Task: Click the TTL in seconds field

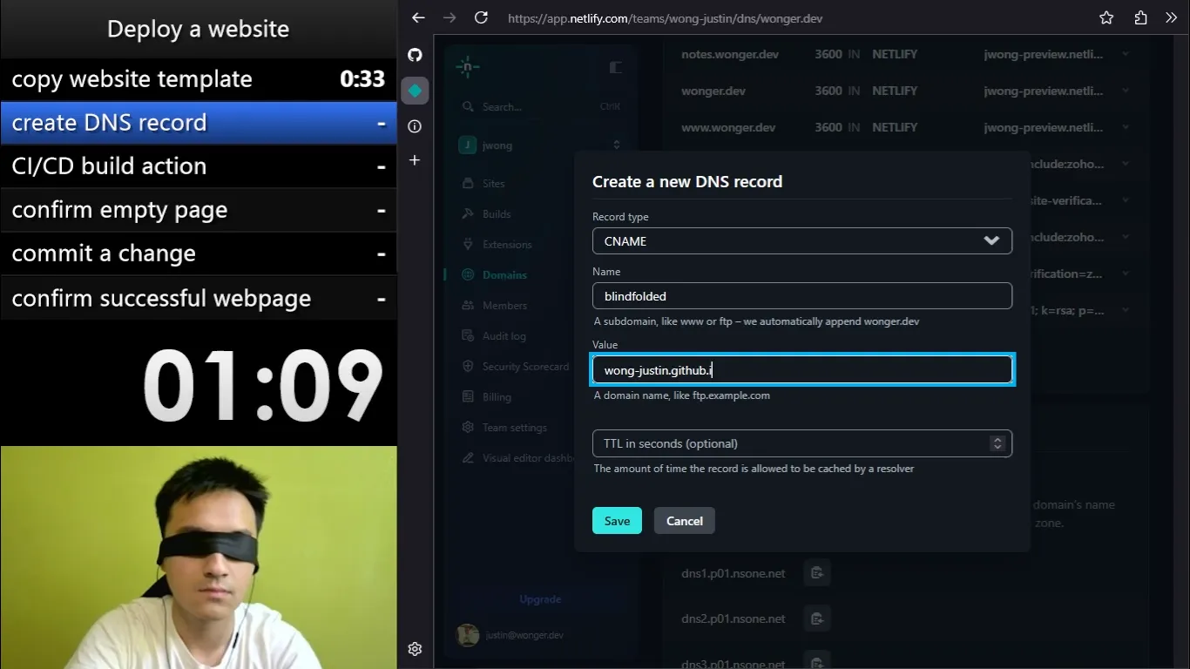Action: [x=802, y=443]
